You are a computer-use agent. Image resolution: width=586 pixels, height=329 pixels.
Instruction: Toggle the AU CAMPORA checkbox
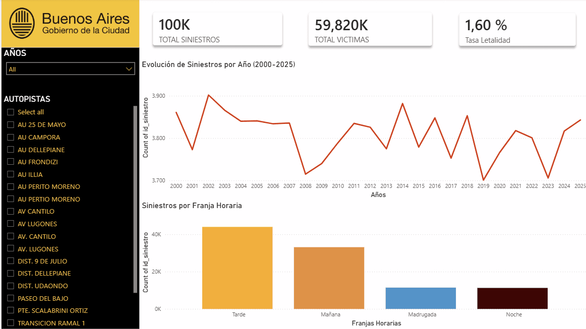(x=11, y=137)
